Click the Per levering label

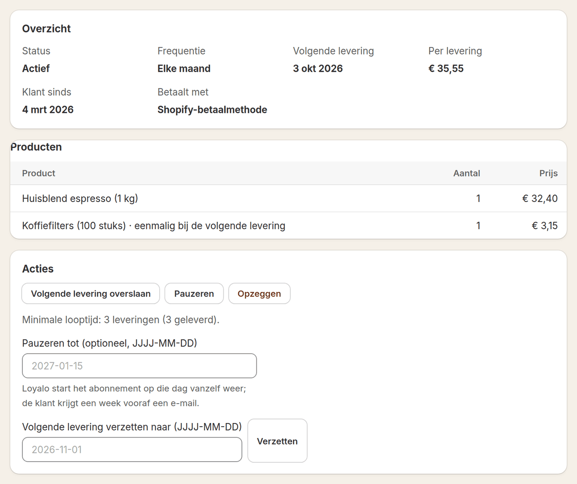coord(455,51)
